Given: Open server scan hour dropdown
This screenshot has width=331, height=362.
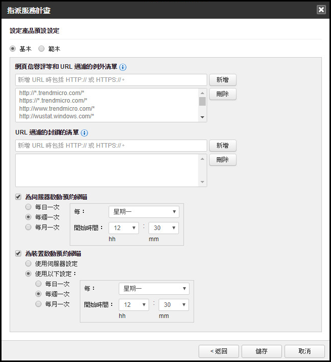Looking at the screenshot, I should [123, 228].
